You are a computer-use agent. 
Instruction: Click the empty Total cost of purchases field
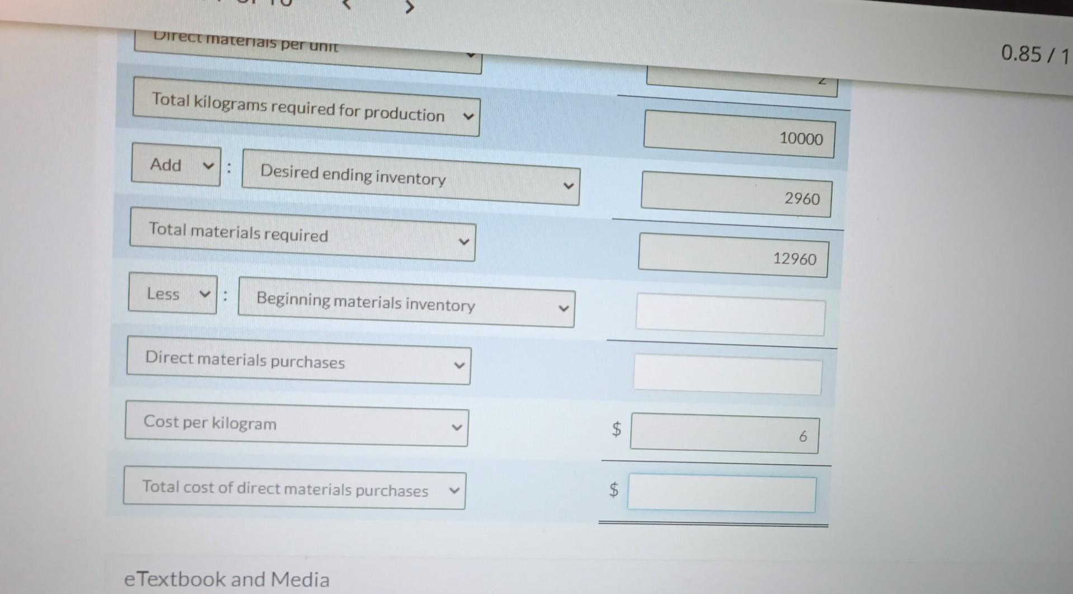[x=722, y=493]
